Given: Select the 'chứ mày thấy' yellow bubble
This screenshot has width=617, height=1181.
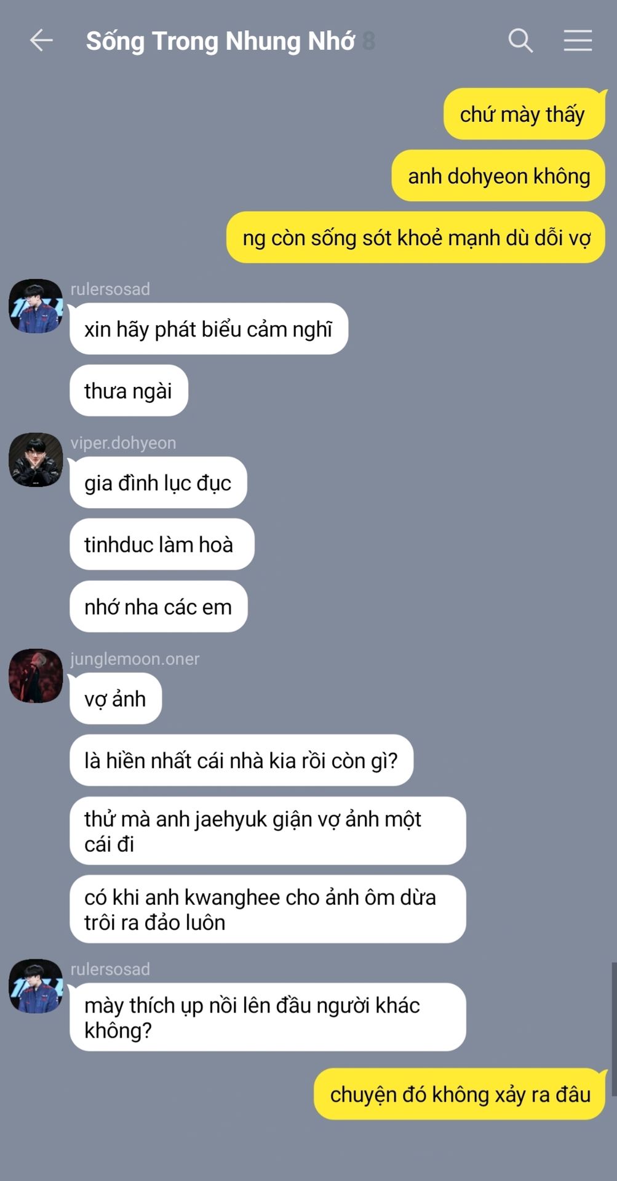Looking at the screenshot, I should click(x=524, y=114).
